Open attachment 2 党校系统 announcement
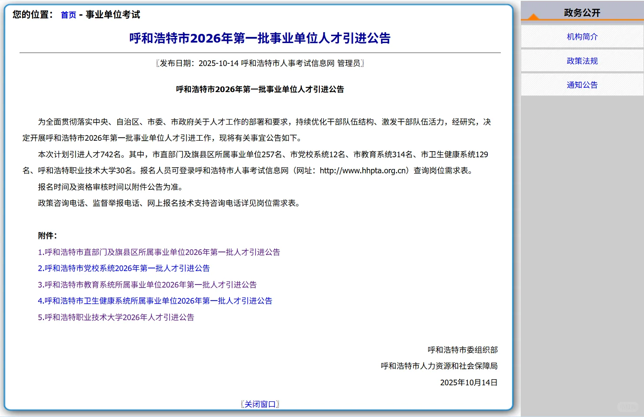644x417 pixels. tap(124, 268)
